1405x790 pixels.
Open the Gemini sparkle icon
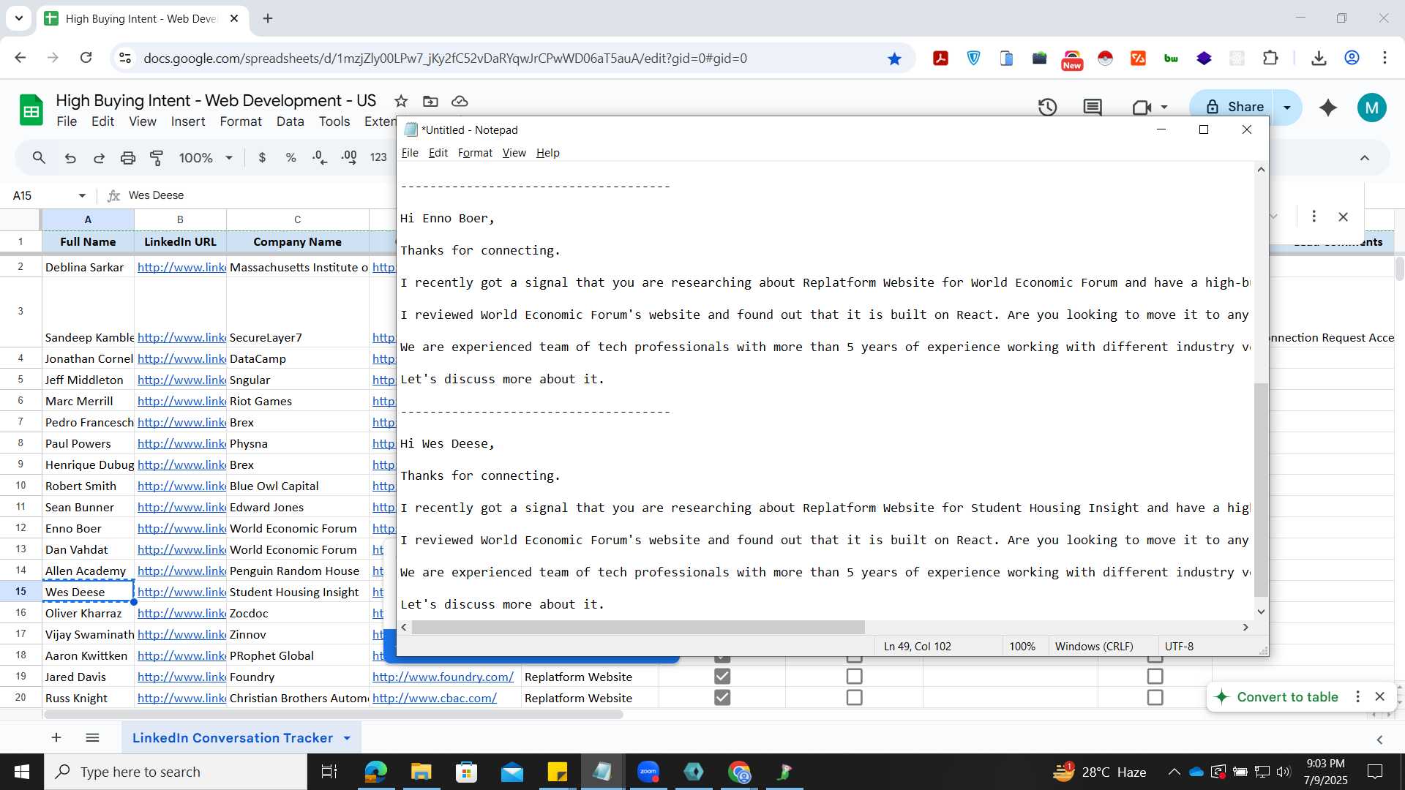click(1327, 108)
